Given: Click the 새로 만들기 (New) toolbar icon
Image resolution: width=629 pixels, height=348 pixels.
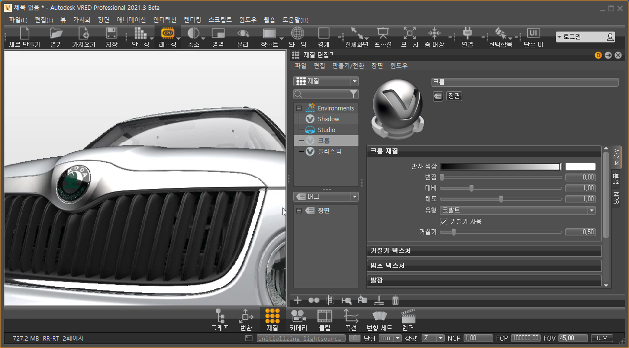Looking at the screenshot, I should click(x=24, y=34).
